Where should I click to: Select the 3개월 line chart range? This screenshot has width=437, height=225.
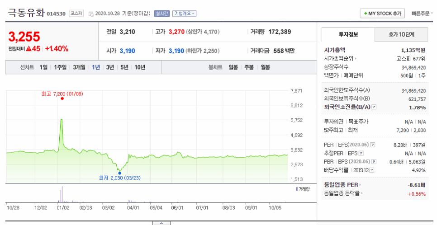tap(79, 67)
